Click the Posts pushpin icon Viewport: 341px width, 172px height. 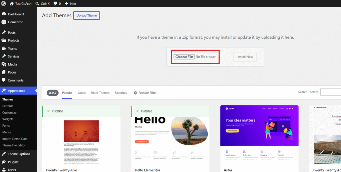pyautogui.click(x=4, y=32)
